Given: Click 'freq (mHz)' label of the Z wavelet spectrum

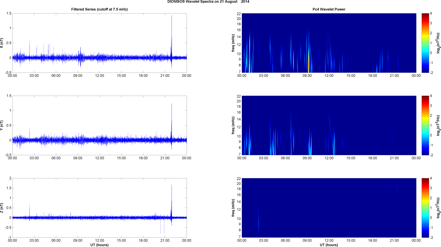Looking at the screenshot, I should pos(233,208).
